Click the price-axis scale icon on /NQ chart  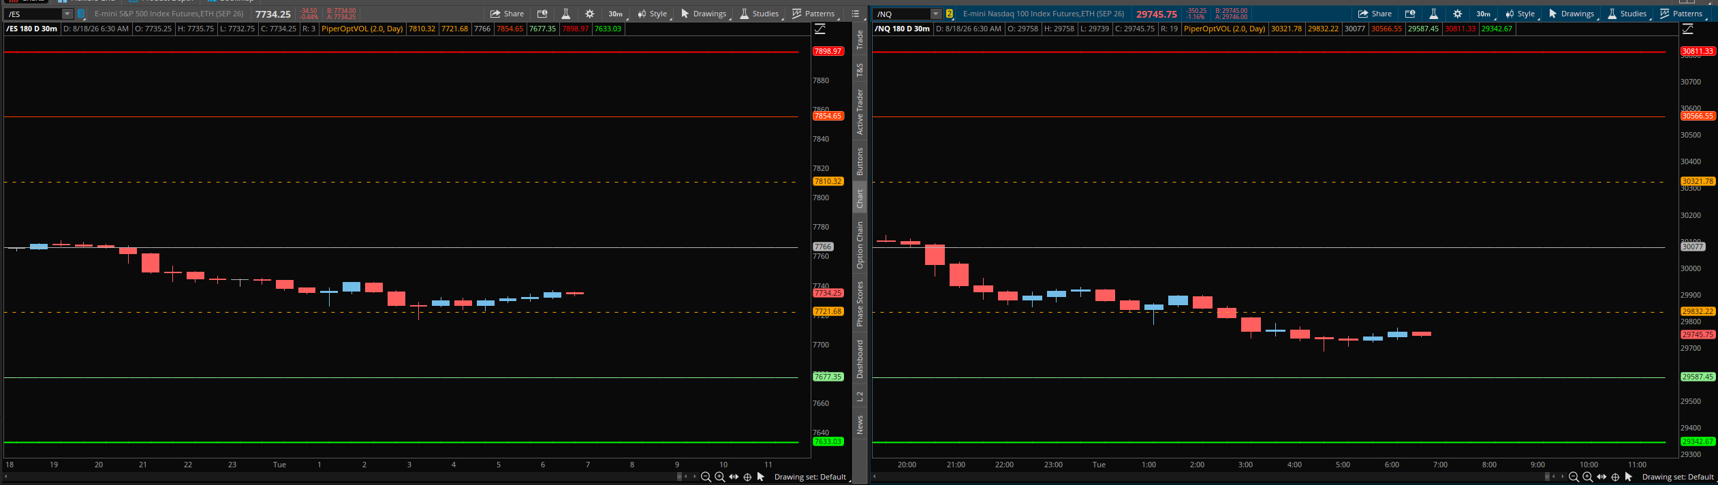click(1688, 29)
